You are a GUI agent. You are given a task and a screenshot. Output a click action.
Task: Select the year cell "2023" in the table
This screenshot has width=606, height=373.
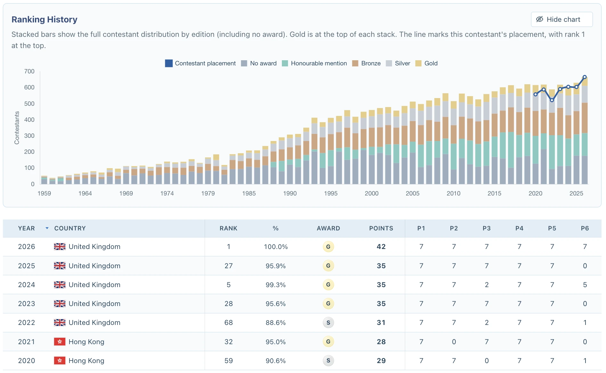[x=27, y=303]
